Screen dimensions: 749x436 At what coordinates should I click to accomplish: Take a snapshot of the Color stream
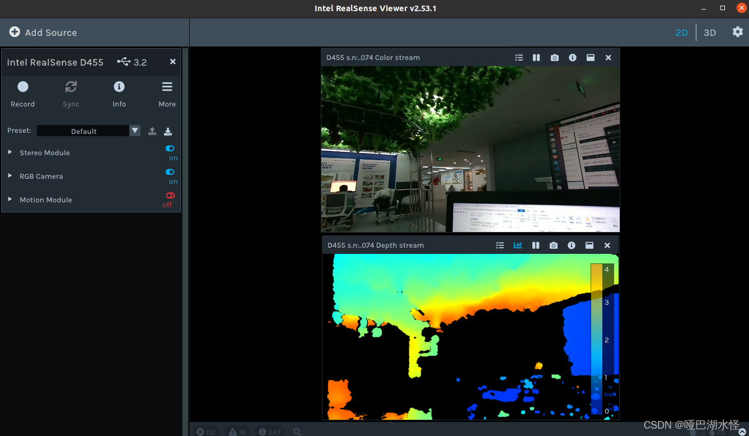coord(554,57)
